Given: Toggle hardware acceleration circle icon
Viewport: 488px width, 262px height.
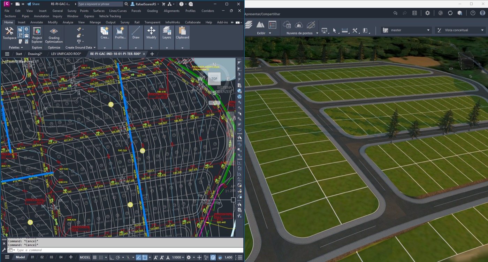Looking at the screenshot, I should (x=213, y=257).
